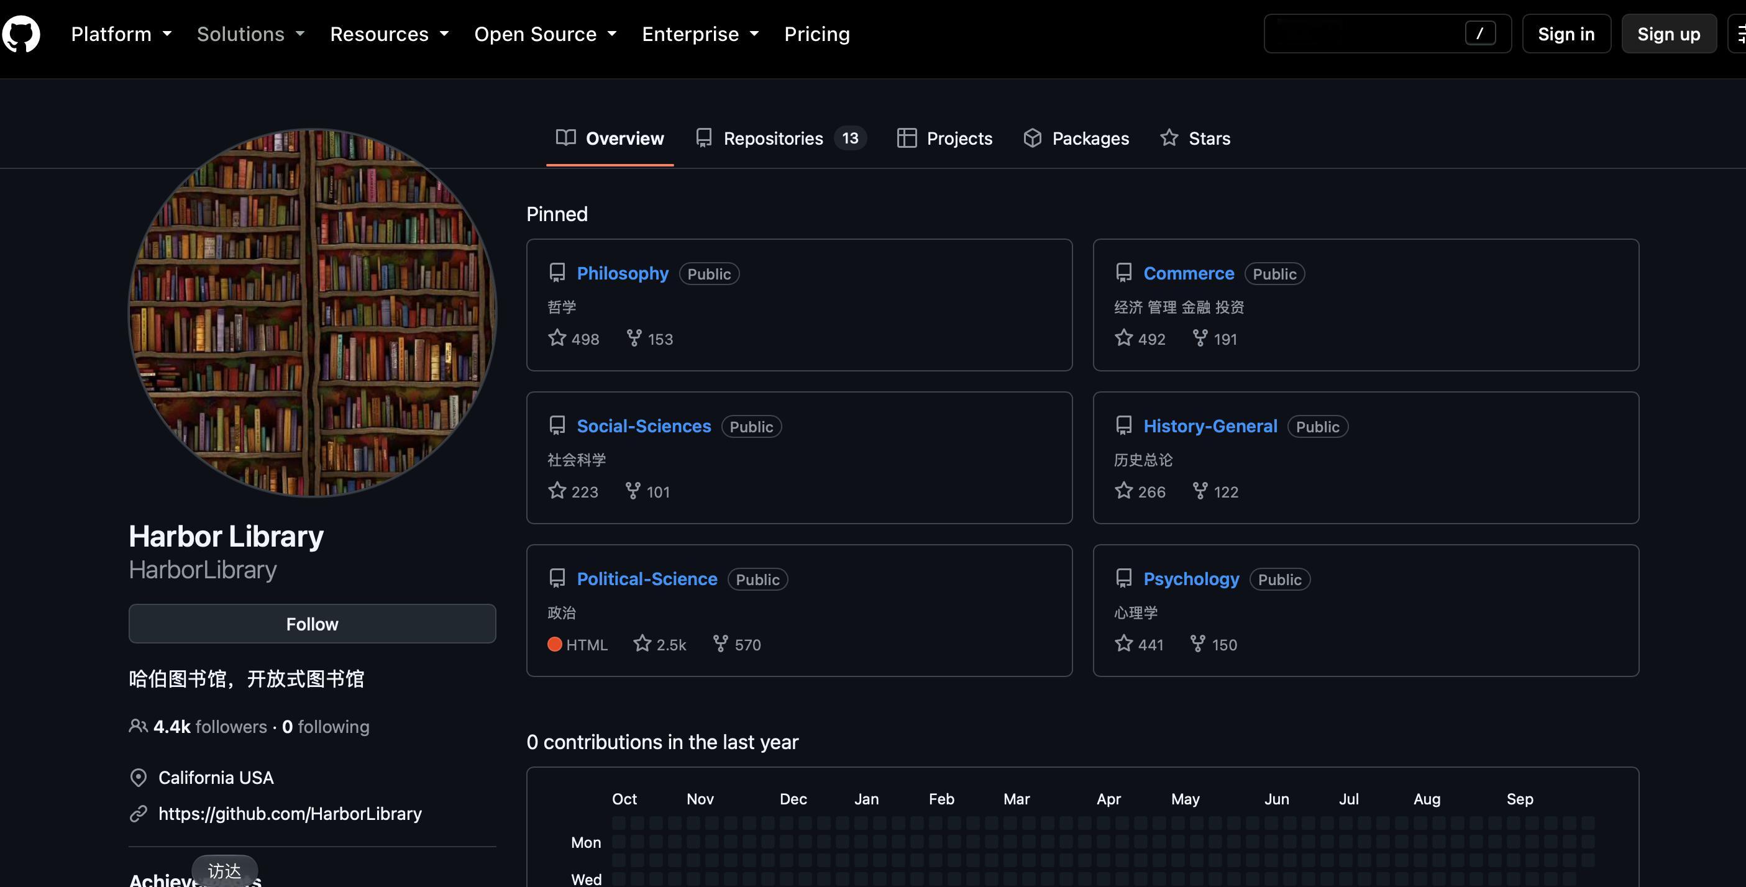The height and width of the screenshot is (887, 1746).
Task: Click the Sign in button
Action: pyautogui.click(x=1566, y=34)
